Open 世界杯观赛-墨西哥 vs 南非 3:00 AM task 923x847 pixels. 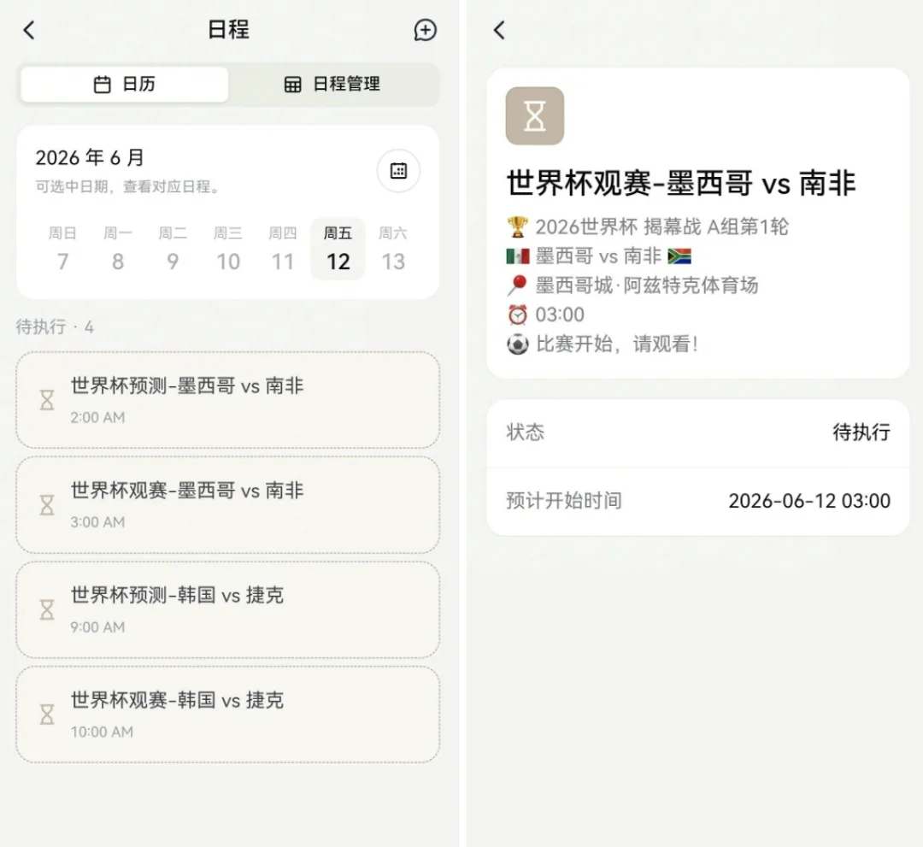227,504
